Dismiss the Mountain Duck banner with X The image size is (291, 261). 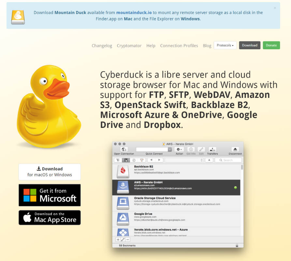275,8
